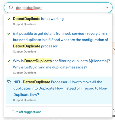Viewport: 115px width, 120px height.
Task: Open 'Why is DetectDuplicate not filtering duplicate' suggestion
Action: pyautogui.click(x=61, y=64)
